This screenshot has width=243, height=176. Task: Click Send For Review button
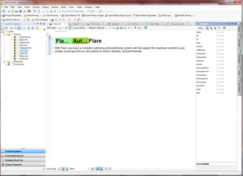pos(12,20)
